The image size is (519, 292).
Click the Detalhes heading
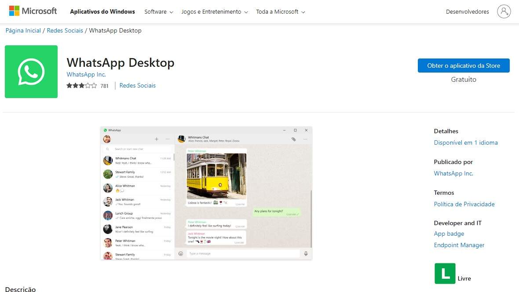point(446,131)
